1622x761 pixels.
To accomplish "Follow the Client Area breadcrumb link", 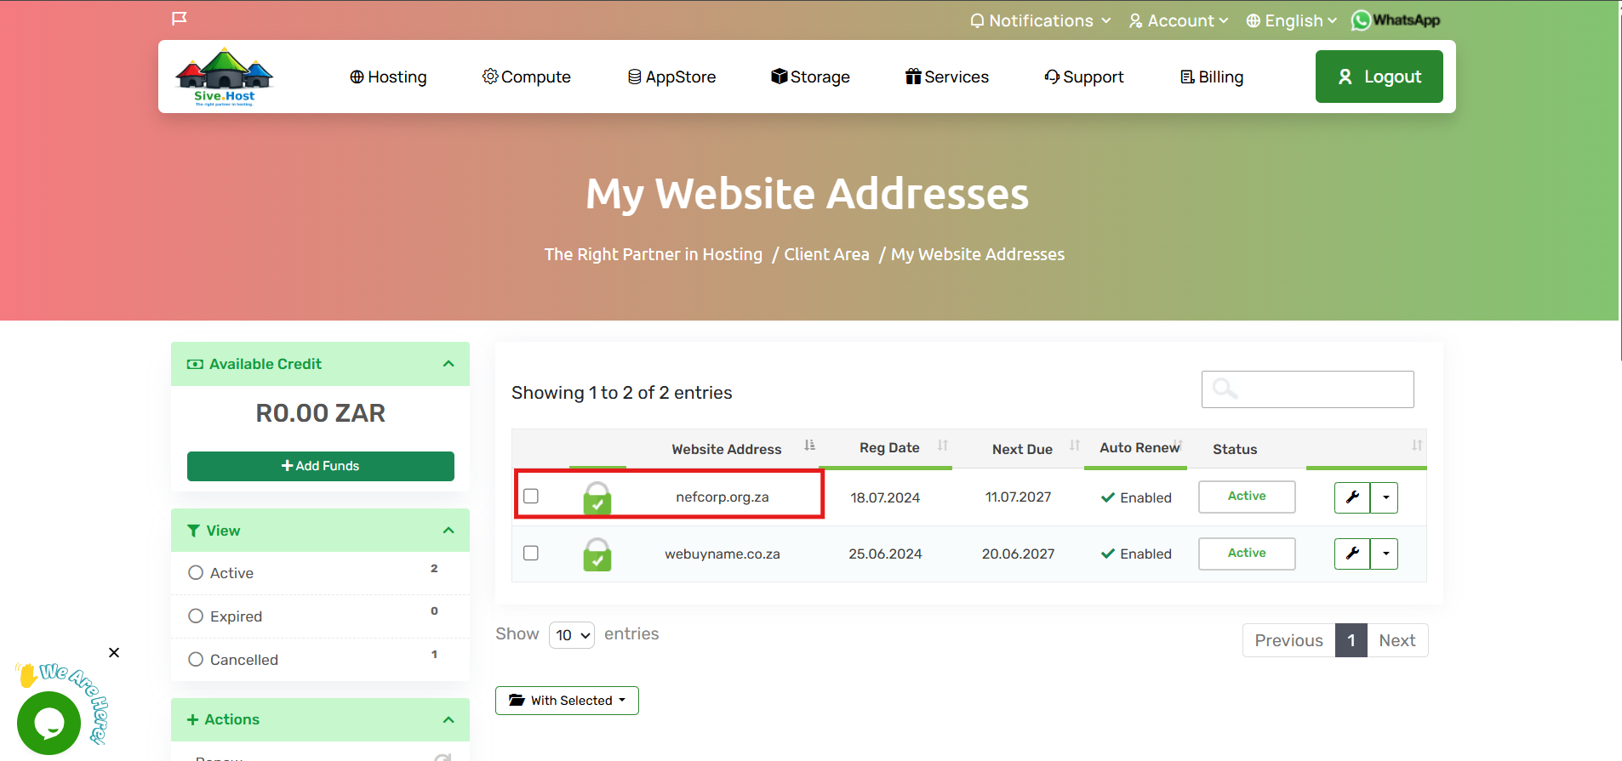I will pos(826,254).
